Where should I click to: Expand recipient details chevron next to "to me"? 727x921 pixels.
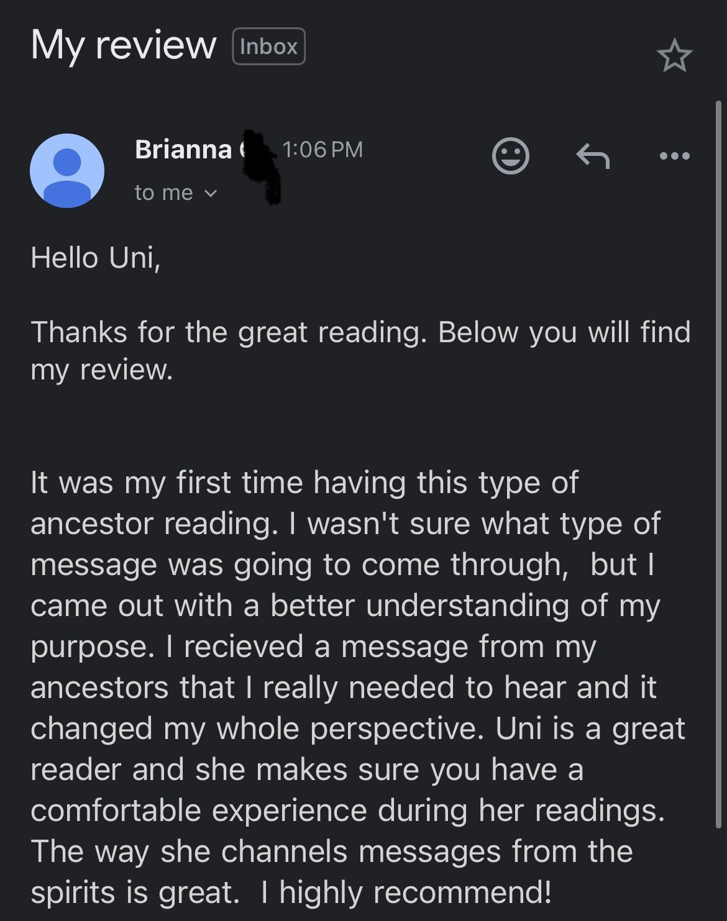coord(211,194)
